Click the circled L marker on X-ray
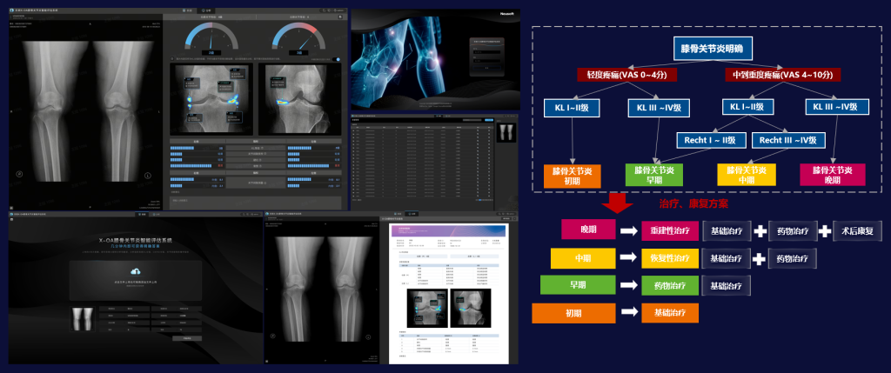Viewport: 891px width, 373px height. 147,175
